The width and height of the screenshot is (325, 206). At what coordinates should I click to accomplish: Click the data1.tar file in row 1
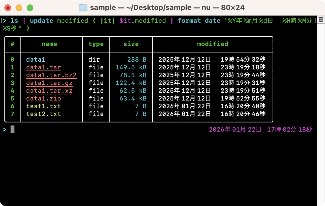coord(43,67)
